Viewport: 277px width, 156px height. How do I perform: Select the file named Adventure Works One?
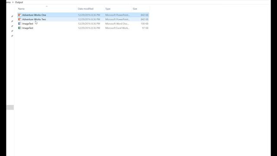pos(34,15)
